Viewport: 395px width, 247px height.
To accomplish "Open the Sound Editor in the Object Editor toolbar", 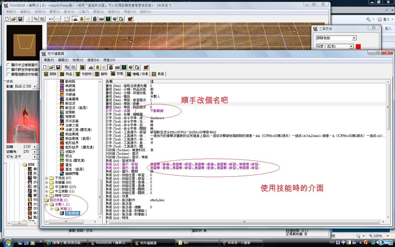I will (104, 67).
